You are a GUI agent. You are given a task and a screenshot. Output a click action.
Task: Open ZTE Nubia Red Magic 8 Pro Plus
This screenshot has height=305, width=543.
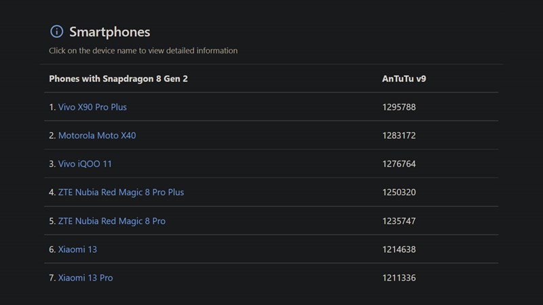pyautogui.click(x=121, y=192)
